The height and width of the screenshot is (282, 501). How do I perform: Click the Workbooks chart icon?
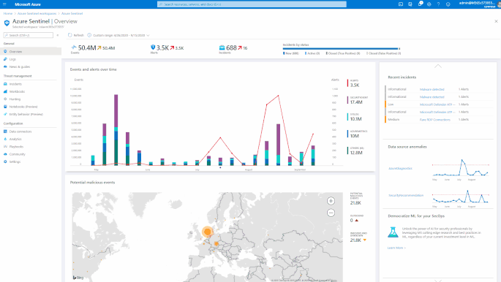5,91
